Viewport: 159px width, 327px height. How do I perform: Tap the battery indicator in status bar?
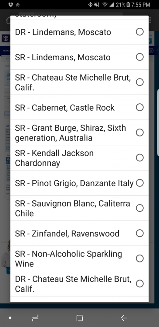[129, 5]
